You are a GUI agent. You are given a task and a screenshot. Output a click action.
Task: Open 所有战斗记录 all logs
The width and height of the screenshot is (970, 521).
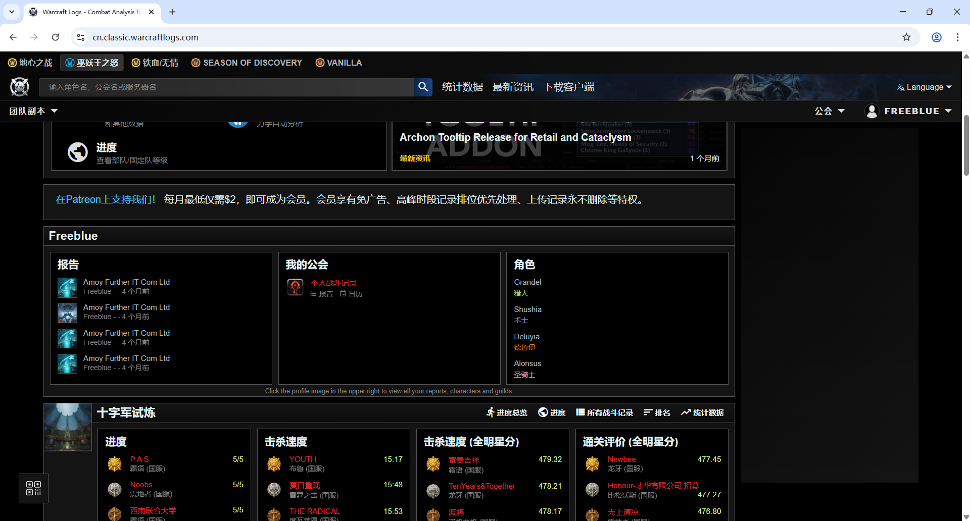tap(604, 412)
